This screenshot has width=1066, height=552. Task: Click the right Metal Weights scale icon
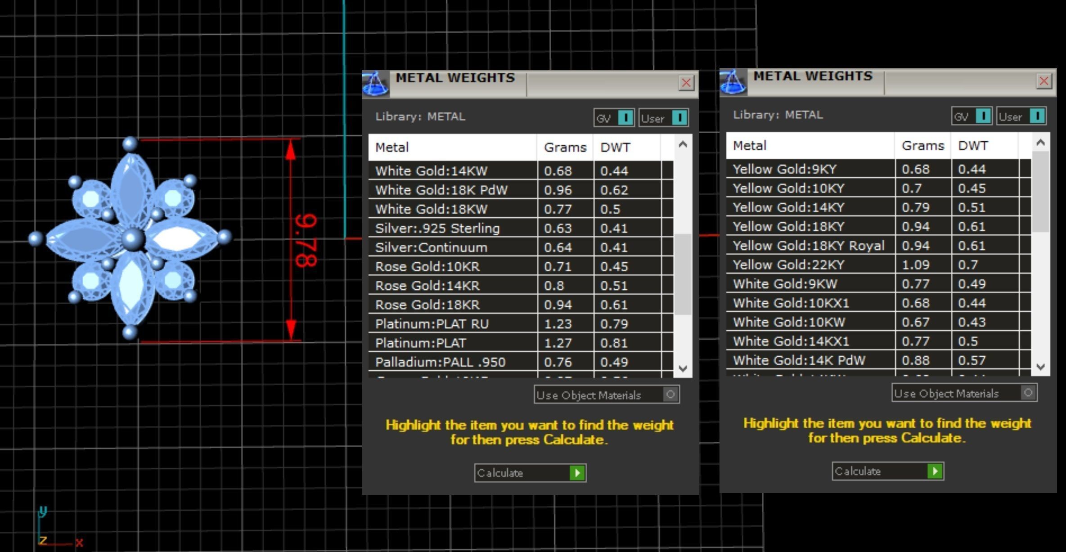tap(733, 82)
